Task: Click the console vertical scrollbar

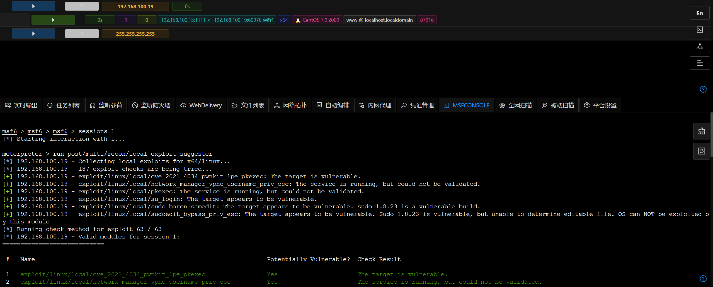Action: 712,135
